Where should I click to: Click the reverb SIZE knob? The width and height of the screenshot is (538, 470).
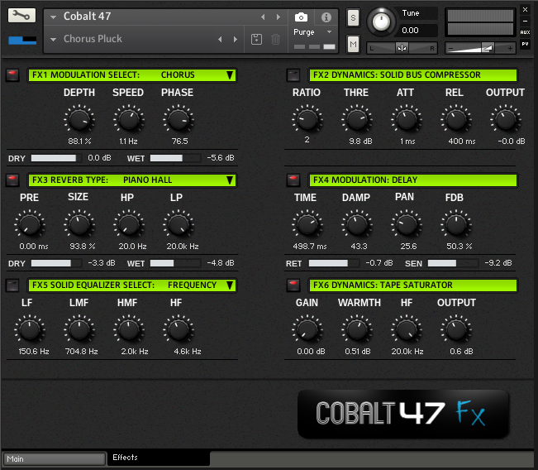(x=79, y=224)
